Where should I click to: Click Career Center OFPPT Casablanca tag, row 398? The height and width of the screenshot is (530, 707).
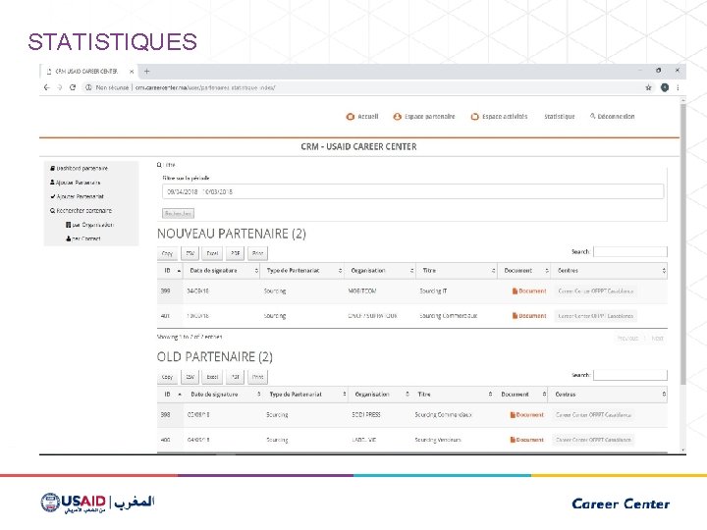click(593, 414)
